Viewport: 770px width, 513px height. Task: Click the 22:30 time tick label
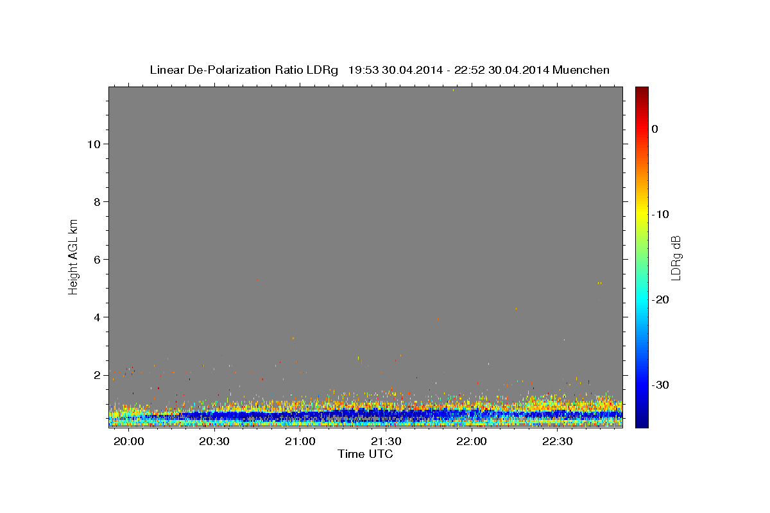point(558,442)
